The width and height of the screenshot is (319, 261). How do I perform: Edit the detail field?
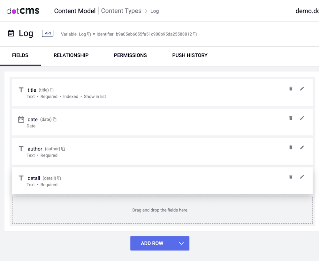tap(302, 177)
